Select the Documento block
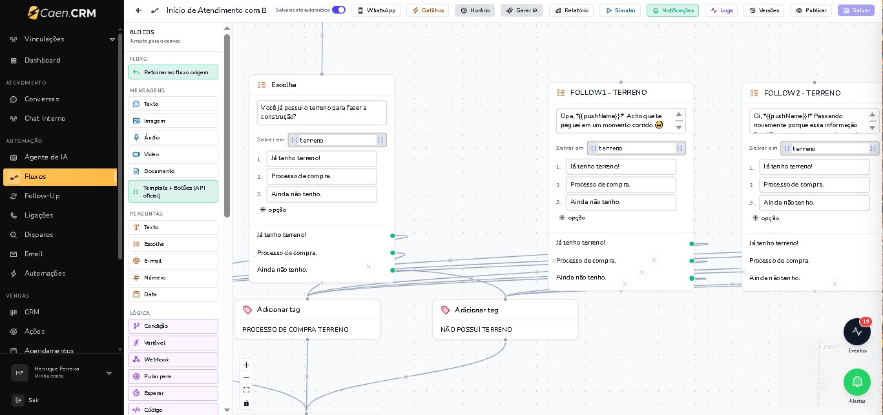The width and height of the screenshot is (883, 415). pos(173,171)
